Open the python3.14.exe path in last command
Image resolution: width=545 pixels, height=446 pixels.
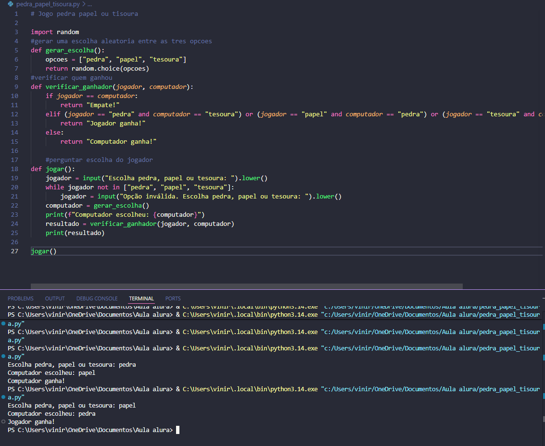tap(250, 389)
